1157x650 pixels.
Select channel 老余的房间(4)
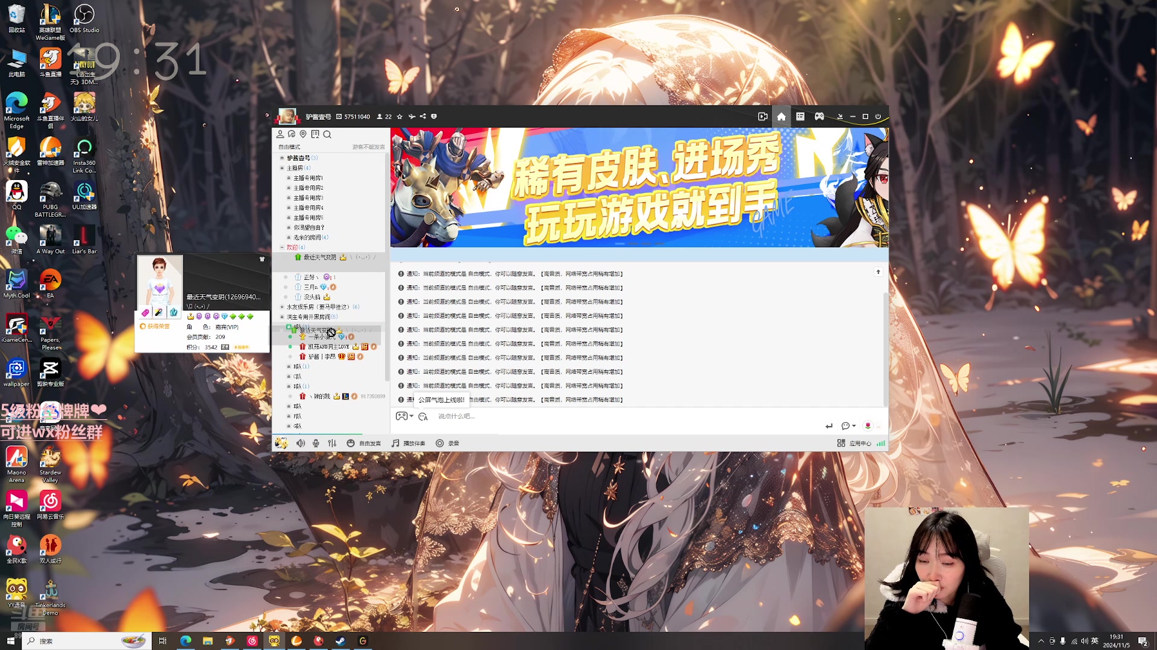click(311, 238)
